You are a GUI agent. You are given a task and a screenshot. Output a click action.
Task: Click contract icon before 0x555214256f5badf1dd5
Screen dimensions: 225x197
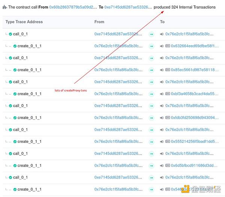click(x=168, y=142)
